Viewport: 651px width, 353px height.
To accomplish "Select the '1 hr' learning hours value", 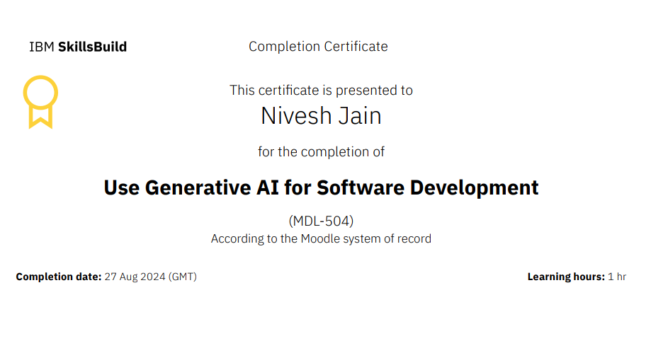I will (x=617, y=277).
